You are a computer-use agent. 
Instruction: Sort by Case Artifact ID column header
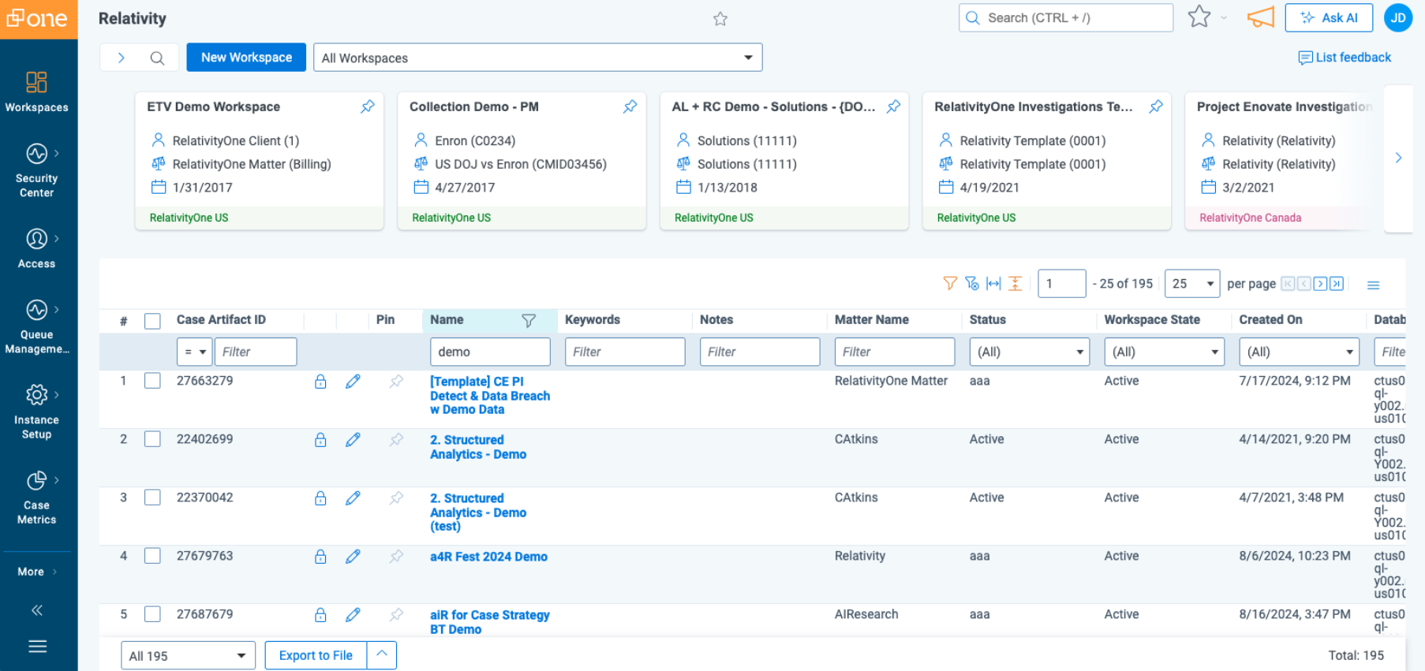[221, 320]
